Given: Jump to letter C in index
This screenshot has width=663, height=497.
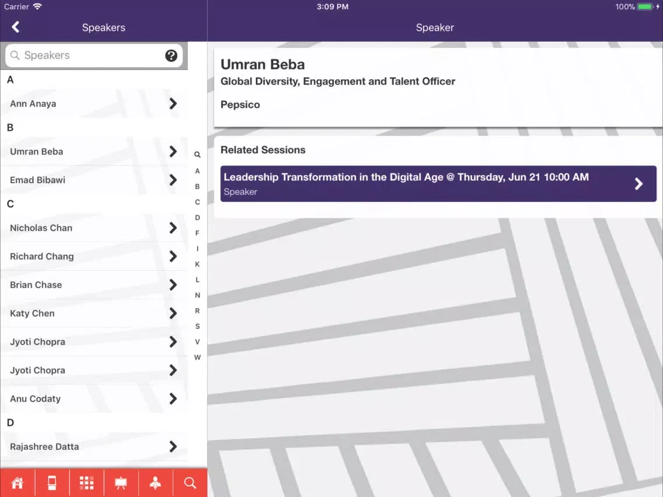Looking at the screenshot, I should [197, 202].
